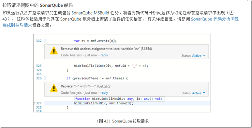Screen dimensions: 252x128
Task: Click the heading 拉取请求视图中的 SonarQube 结果
Action: click(x=38, y=5)
